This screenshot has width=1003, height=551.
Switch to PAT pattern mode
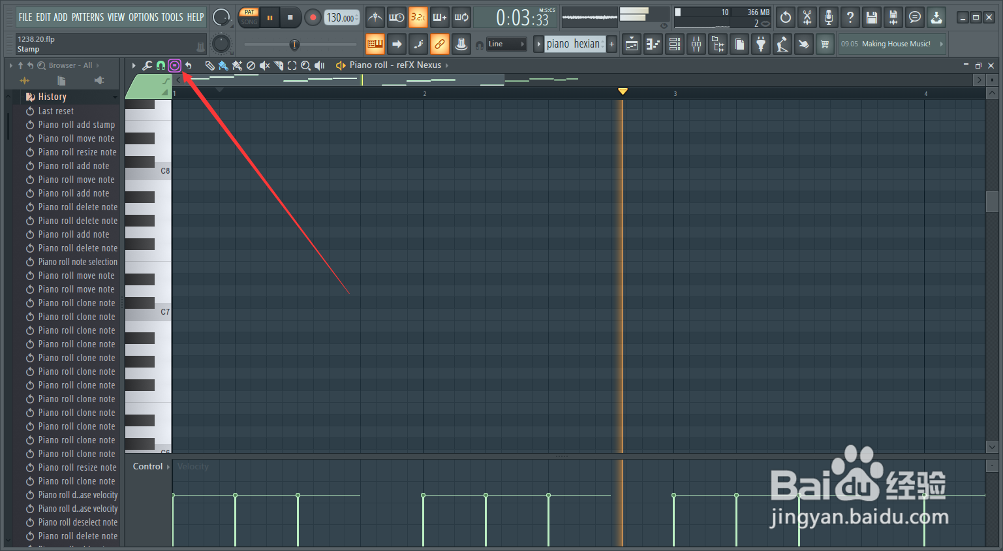[x=249, y=12]
